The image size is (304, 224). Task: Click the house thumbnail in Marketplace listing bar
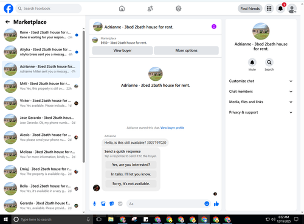[x=95, y=40]
